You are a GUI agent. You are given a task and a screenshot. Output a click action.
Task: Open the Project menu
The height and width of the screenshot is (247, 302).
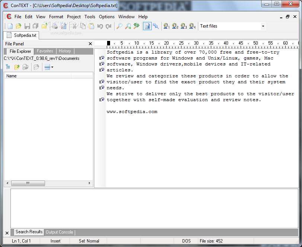(74, 17)
